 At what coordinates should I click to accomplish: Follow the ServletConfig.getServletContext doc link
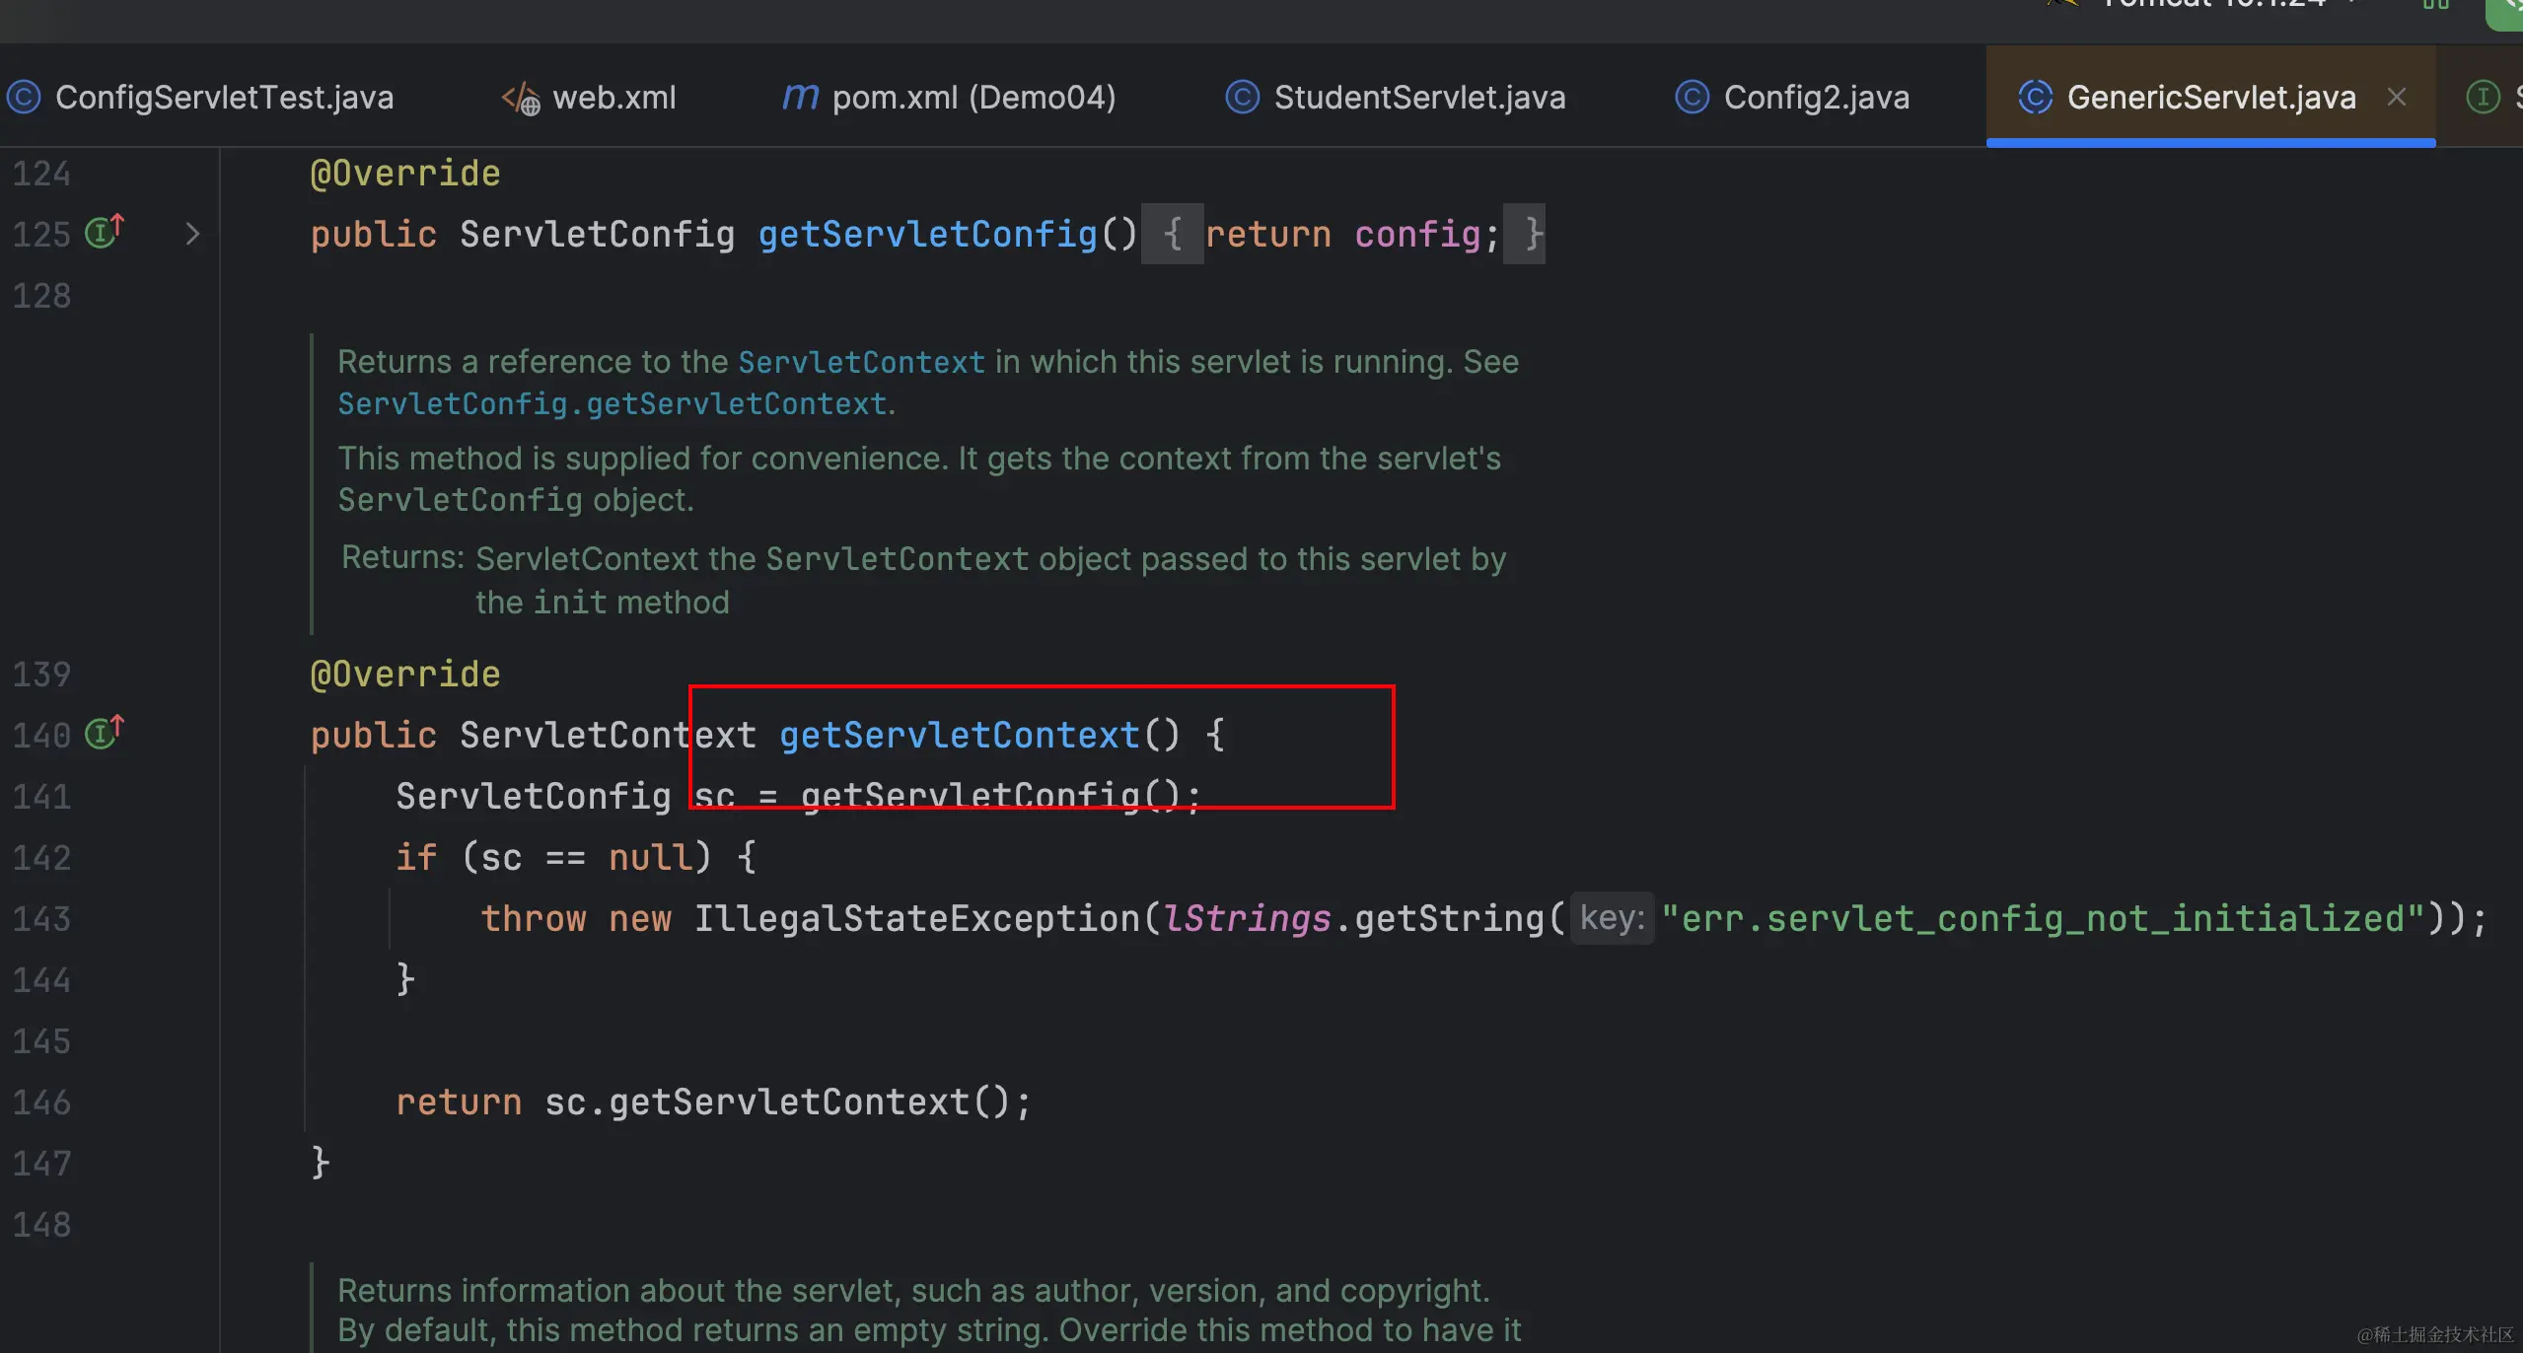coord(612,404)
